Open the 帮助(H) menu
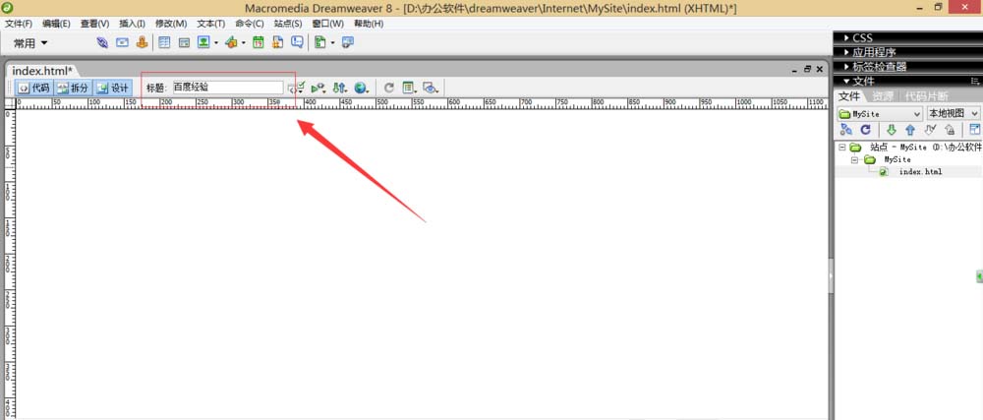Image resolution: width=983 pixels, height=420 pixels. (369, 24)
